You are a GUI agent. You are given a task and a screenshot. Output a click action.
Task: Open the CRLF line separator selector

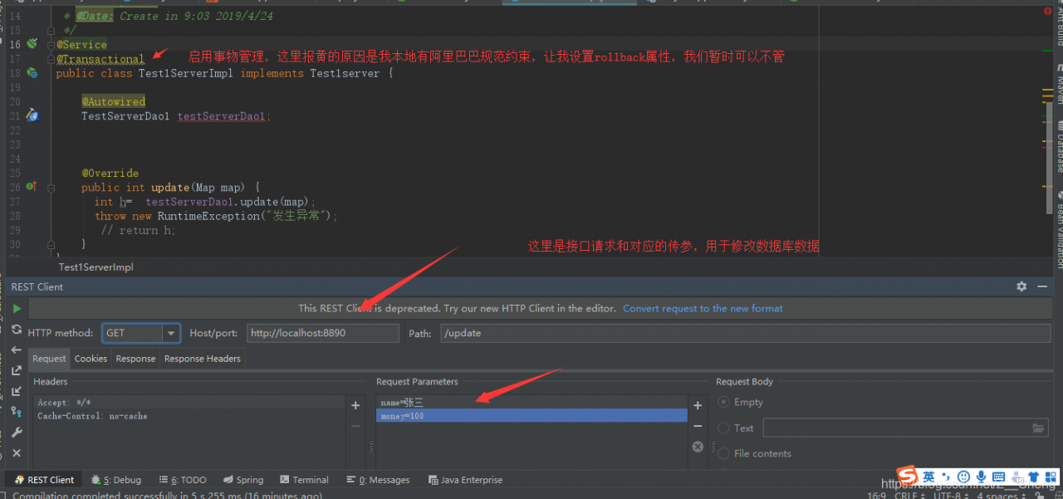click(909, 496)
